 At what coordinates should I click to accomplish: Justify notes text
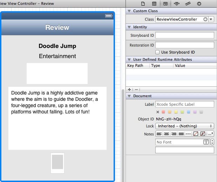[x=181, y=134]
